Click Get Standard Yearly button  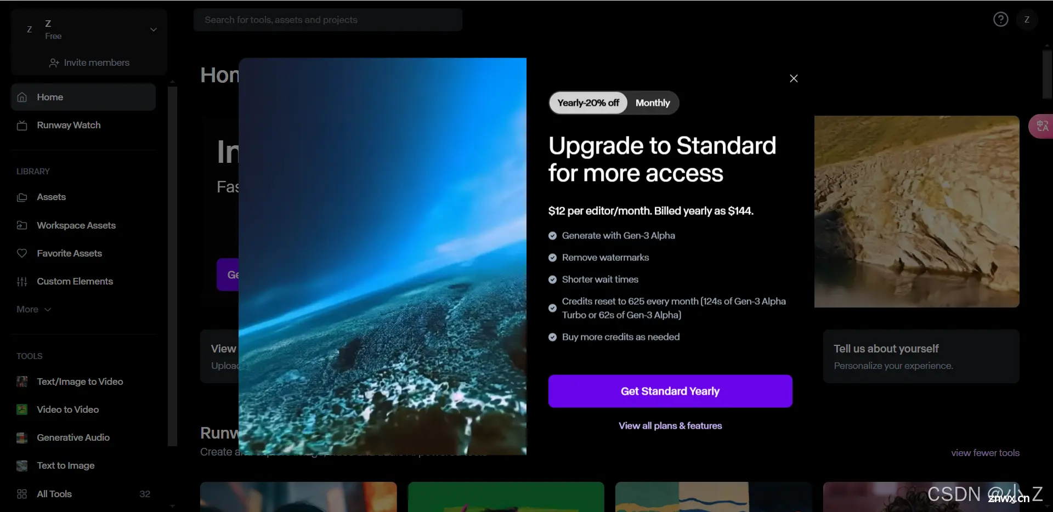[670, 391]
